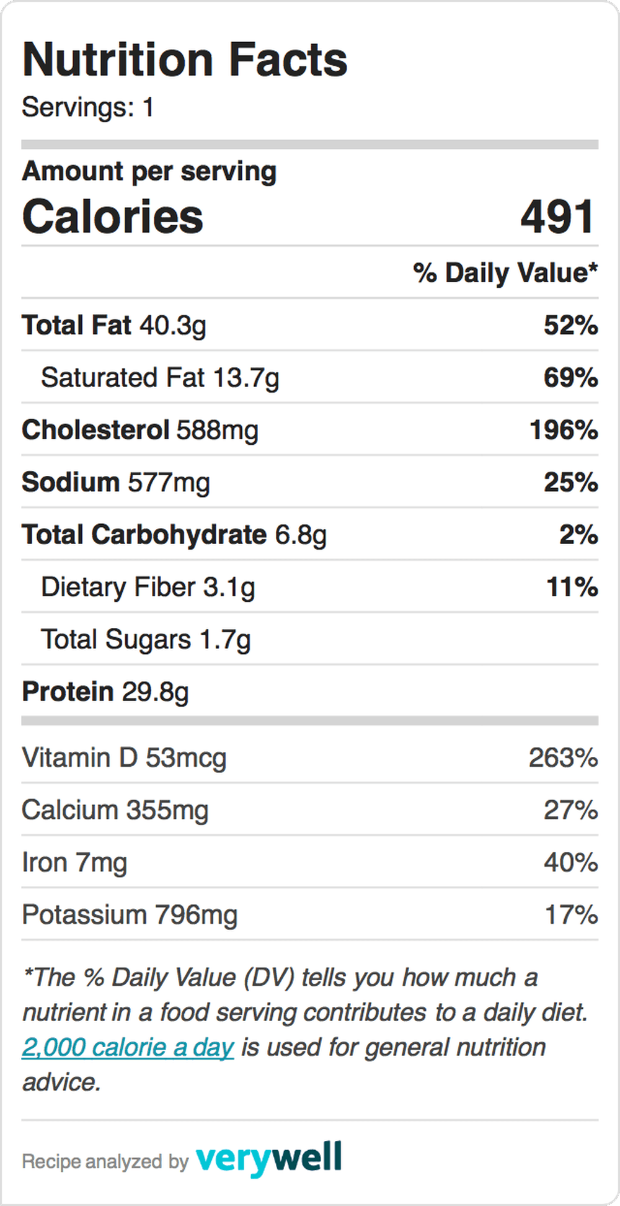This screenshot has height=1206, width=620.
Task: Select the Vitamin D 53mcg row
Action: tap(310, 757)
